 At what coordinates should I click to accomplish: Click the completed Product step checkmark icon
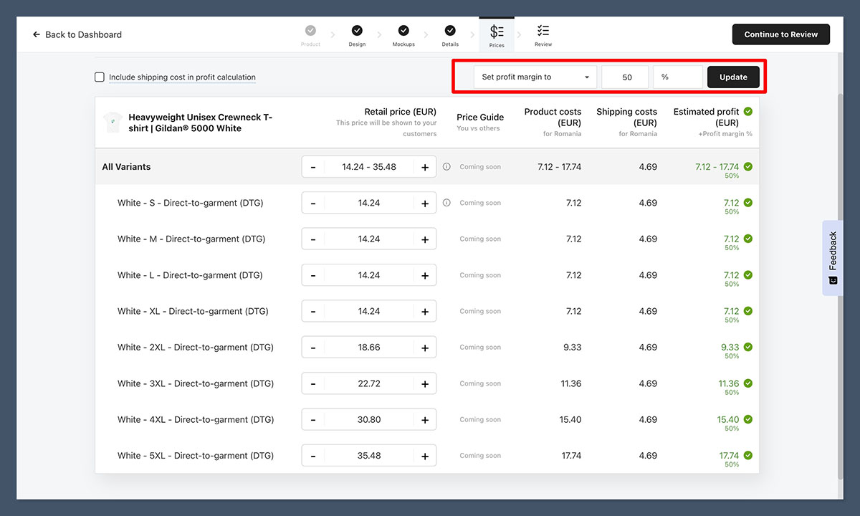click(x=310, y=29)
